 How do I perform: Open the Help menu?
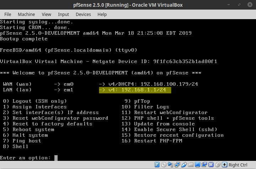coord(102,14)
